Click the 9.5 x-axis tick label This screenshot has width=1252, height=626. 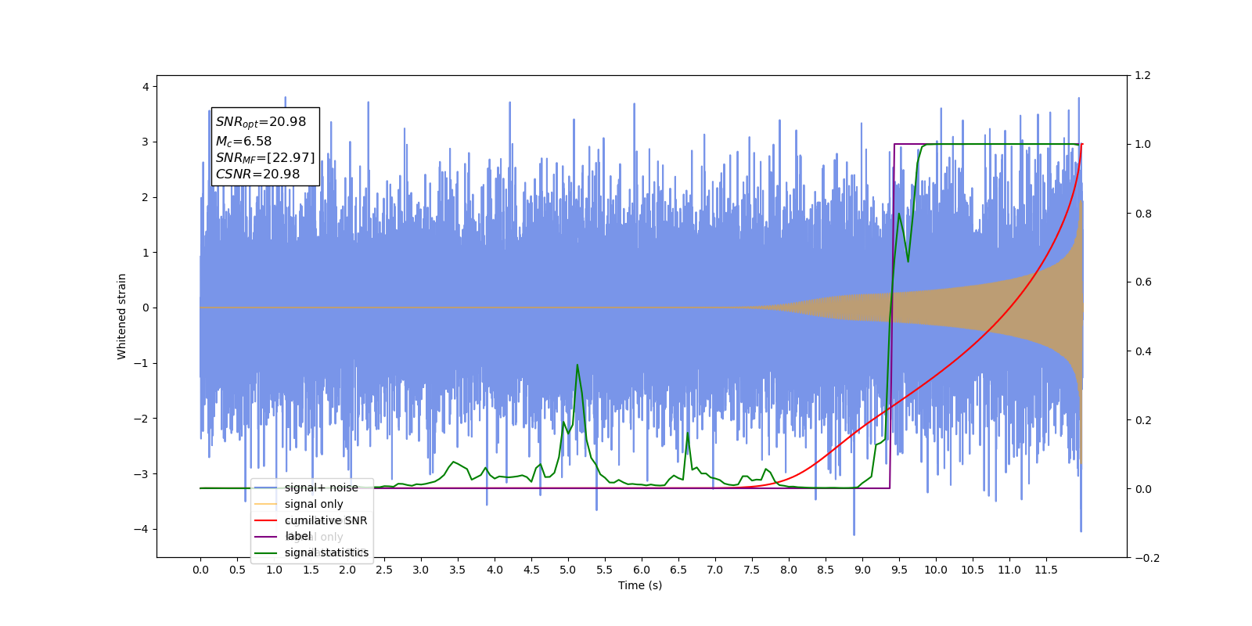point(899,570)
